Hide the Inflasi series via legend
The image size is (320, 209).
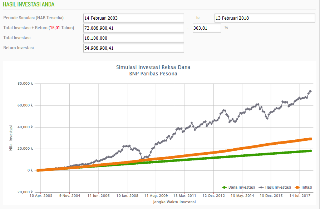pos(306,187)
